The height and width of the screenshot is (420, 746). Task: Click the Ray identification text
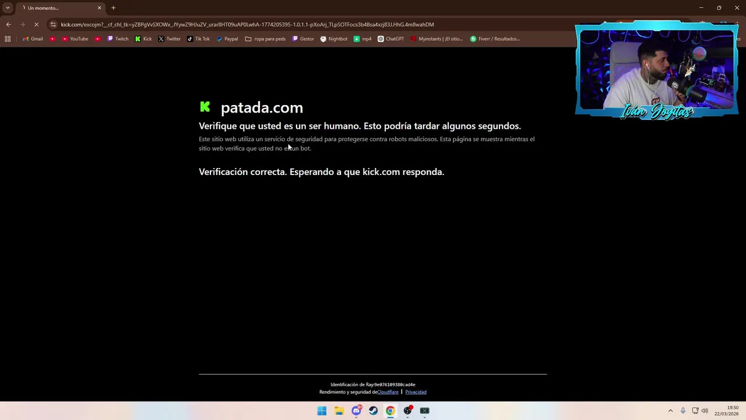tap(373, 384)
